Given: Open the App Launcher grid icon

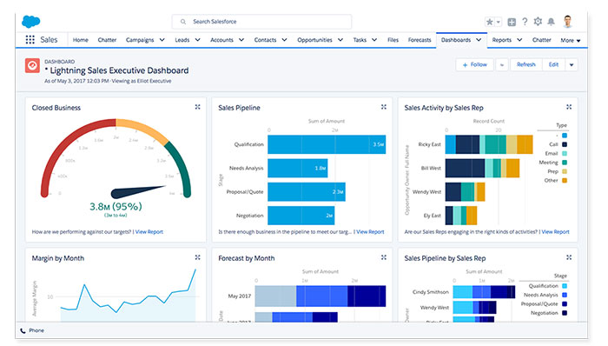Looking at the screenshot, I should pos(30,40).
